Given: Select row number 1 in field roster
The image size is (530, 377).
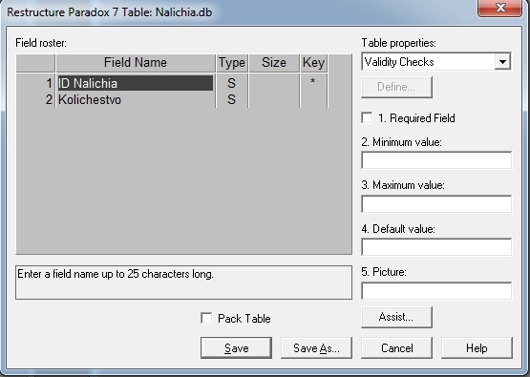Looking at the screenshot, I should click(x=35, y=83).
